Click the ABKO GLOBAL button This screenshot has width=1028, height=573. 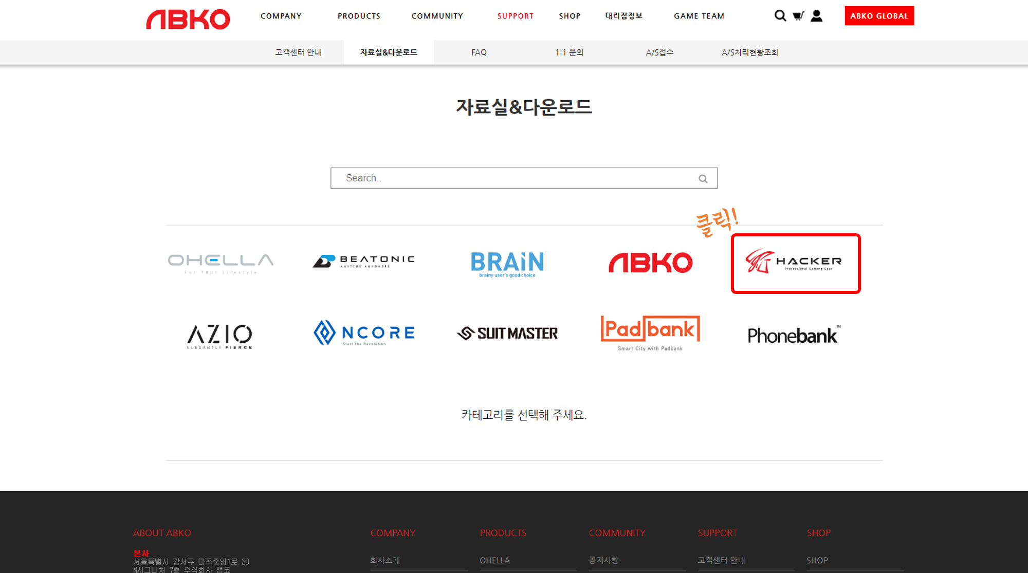click(x=879, y=16)
